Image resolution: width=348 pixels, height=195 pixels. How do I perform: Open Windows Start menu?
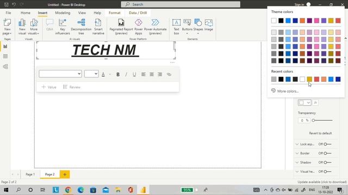(x=6, y=190)
